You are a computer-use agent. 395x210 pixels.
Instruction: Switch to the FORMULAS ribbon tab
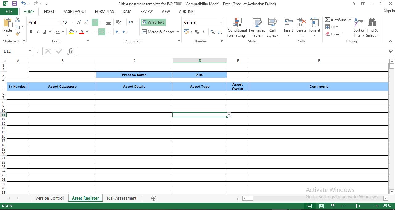pyautogui.click(x=104, y=12)
